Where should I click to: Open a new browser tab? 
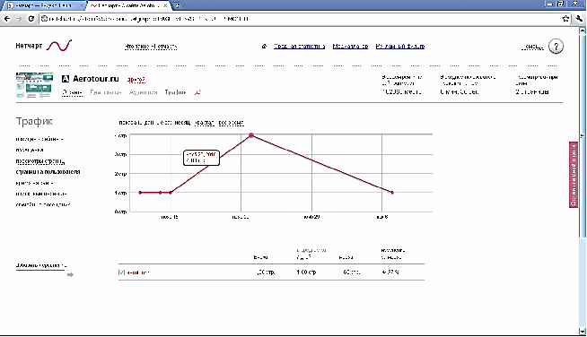tap(178, 5)
